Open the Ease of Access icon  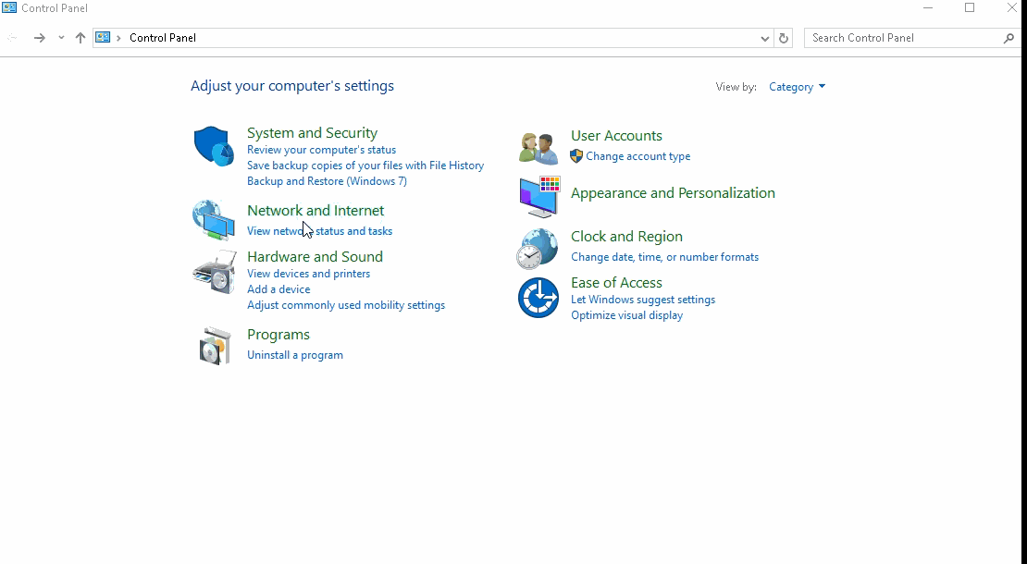pos(538,298)
